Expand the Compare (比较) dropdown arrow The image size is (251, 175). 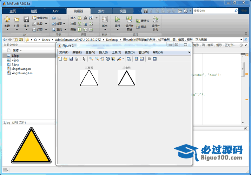[x=46, y=24]
